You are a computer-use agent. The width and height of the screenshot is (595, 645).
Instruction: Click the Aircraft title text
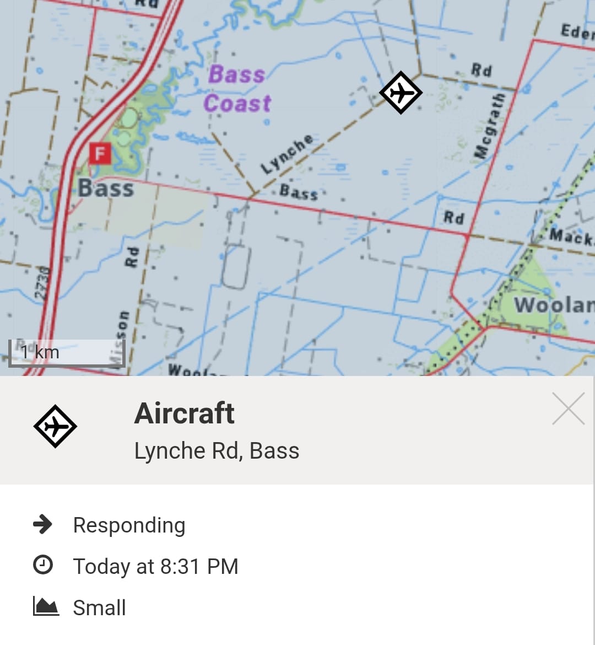click(185, 413)
